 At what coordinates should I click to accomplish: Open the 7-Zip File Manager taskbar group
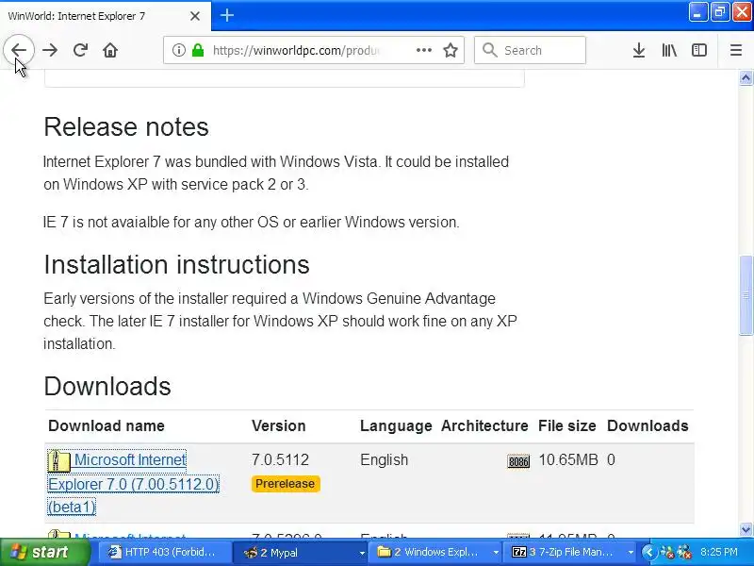[x=569, y=552]
